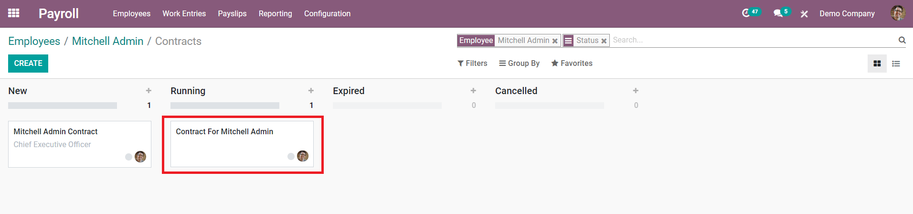Viewport: 913px width, 214px height.
Task: Open the activities clock icon with 47
Action: 746,13
